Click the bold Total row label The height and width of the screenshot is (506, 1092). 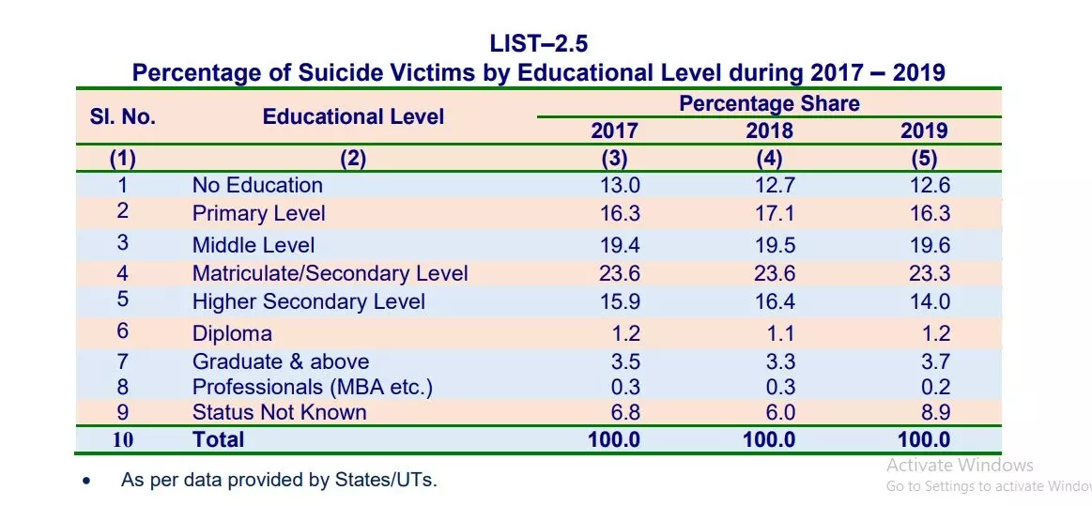218,439
